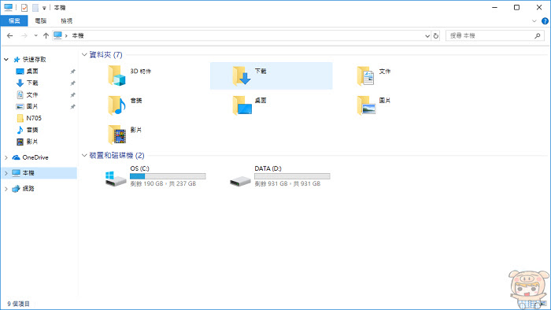Click the 剩餘 190 GB，共 237 GB text
The height and width of the screenshot is (310, 551).
pyautogui.click(x=163, y=183)
